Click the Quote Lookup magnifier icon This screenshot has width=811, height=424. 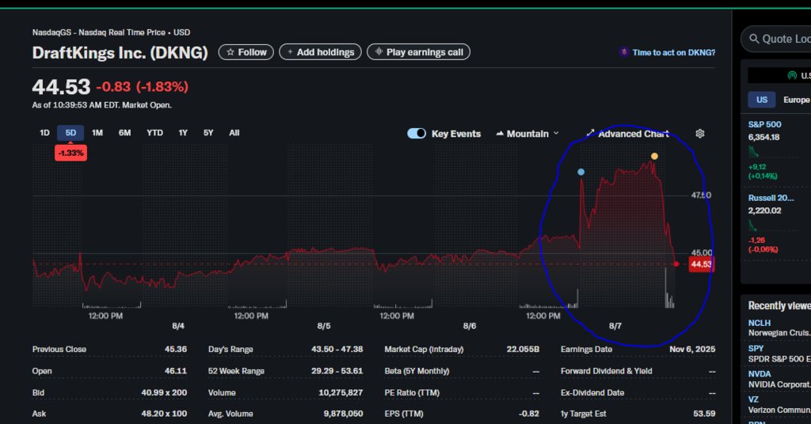pyautogui.click(x=754, y=39)
